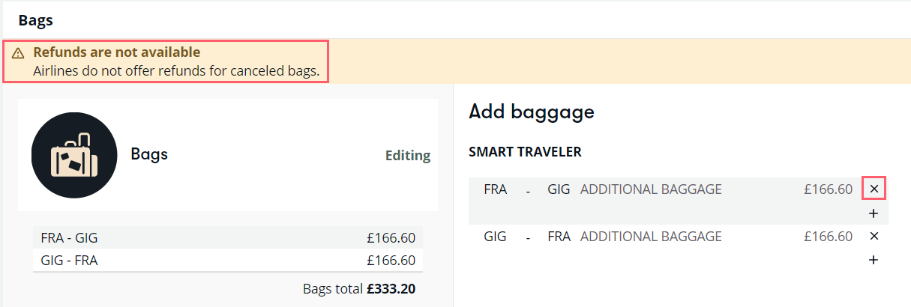Click Refunds are not available heading
911x307 pixels.
[117, 52]
